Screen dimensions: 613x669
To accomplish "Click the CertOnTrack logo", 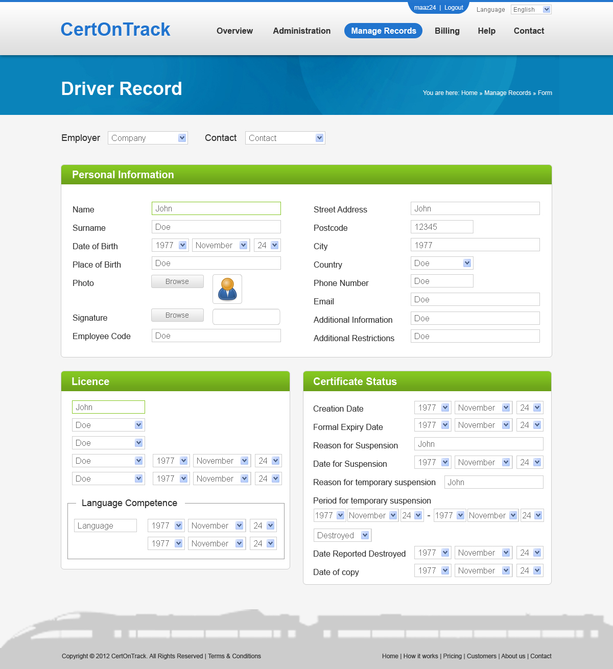I will tap(115, 30).
